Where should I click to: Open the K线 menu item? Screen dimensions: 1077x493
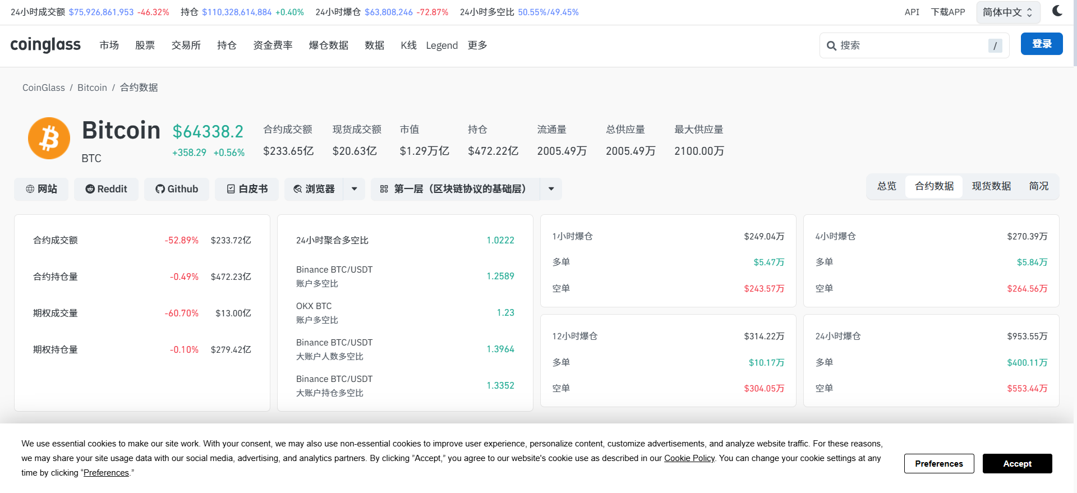tap(408, 45)
